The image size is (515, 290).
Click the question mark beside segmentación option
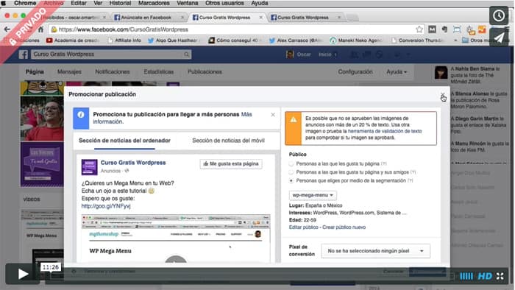[x=410, y=180]
